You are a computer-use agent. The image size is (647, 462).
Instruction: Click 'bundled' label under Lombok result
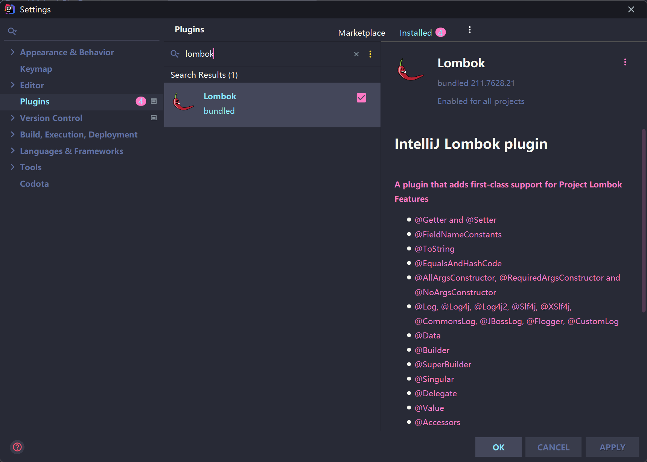coord(219,111)
